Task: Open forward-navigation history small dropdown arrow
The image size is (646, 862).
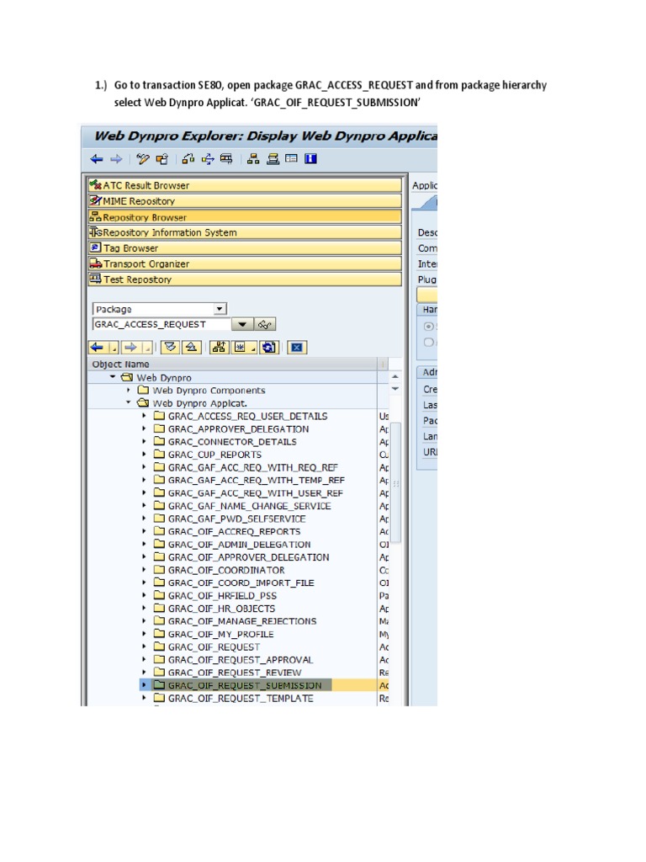Action: tap(147, 348)
